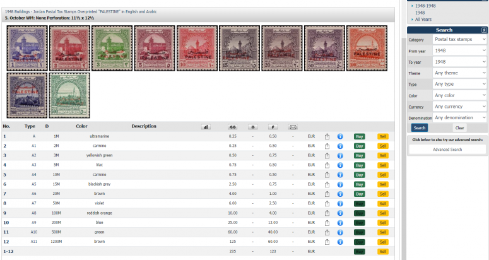This screenshot has width=489, height=260.
Task: Share the violet 50M stamp row
Action: (327, 204)
